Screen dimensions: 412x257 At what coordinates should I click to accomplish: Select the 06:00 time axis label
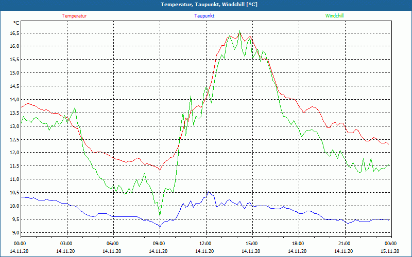click(113, 243)
